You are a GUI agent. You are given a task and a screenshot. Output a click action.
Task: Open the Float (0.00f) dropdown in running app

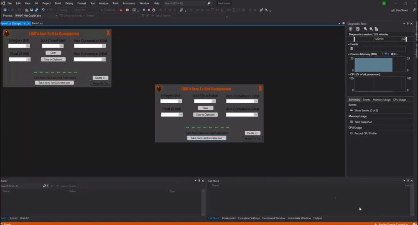[x=181, y=115]
